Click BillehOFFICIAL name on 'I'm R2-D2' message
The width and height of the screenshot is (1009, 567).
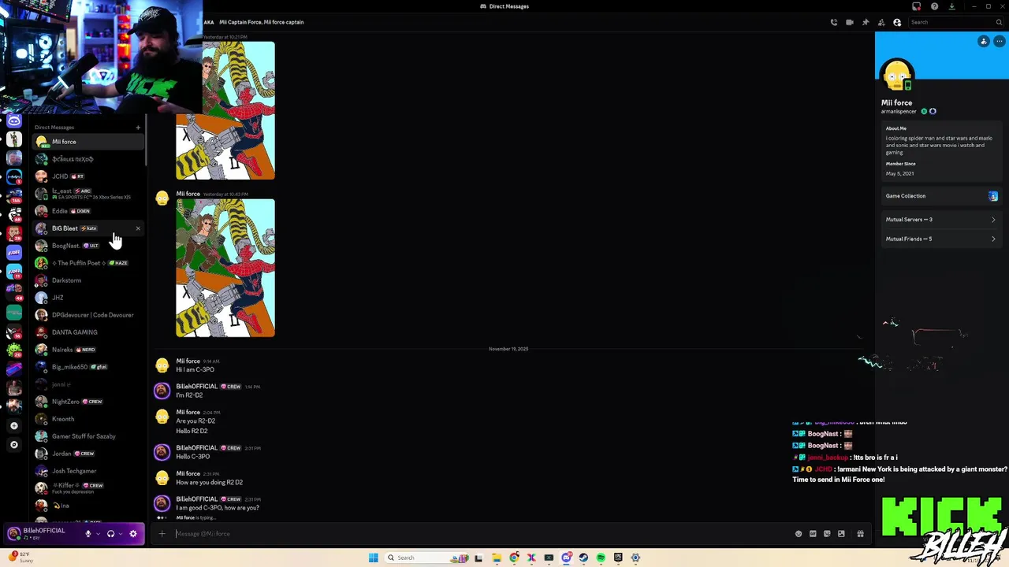[196, 387]
